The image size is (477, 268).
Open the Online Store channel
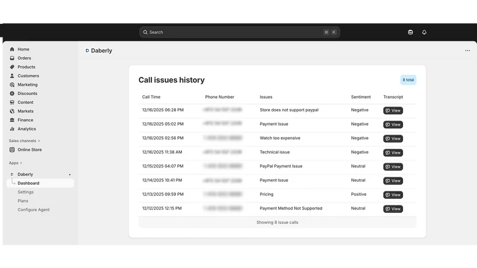[29, 149]
